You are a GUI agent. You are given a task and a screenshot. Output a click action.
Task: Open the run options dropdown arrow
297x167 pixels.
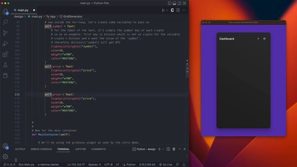[x=167, y=10]
